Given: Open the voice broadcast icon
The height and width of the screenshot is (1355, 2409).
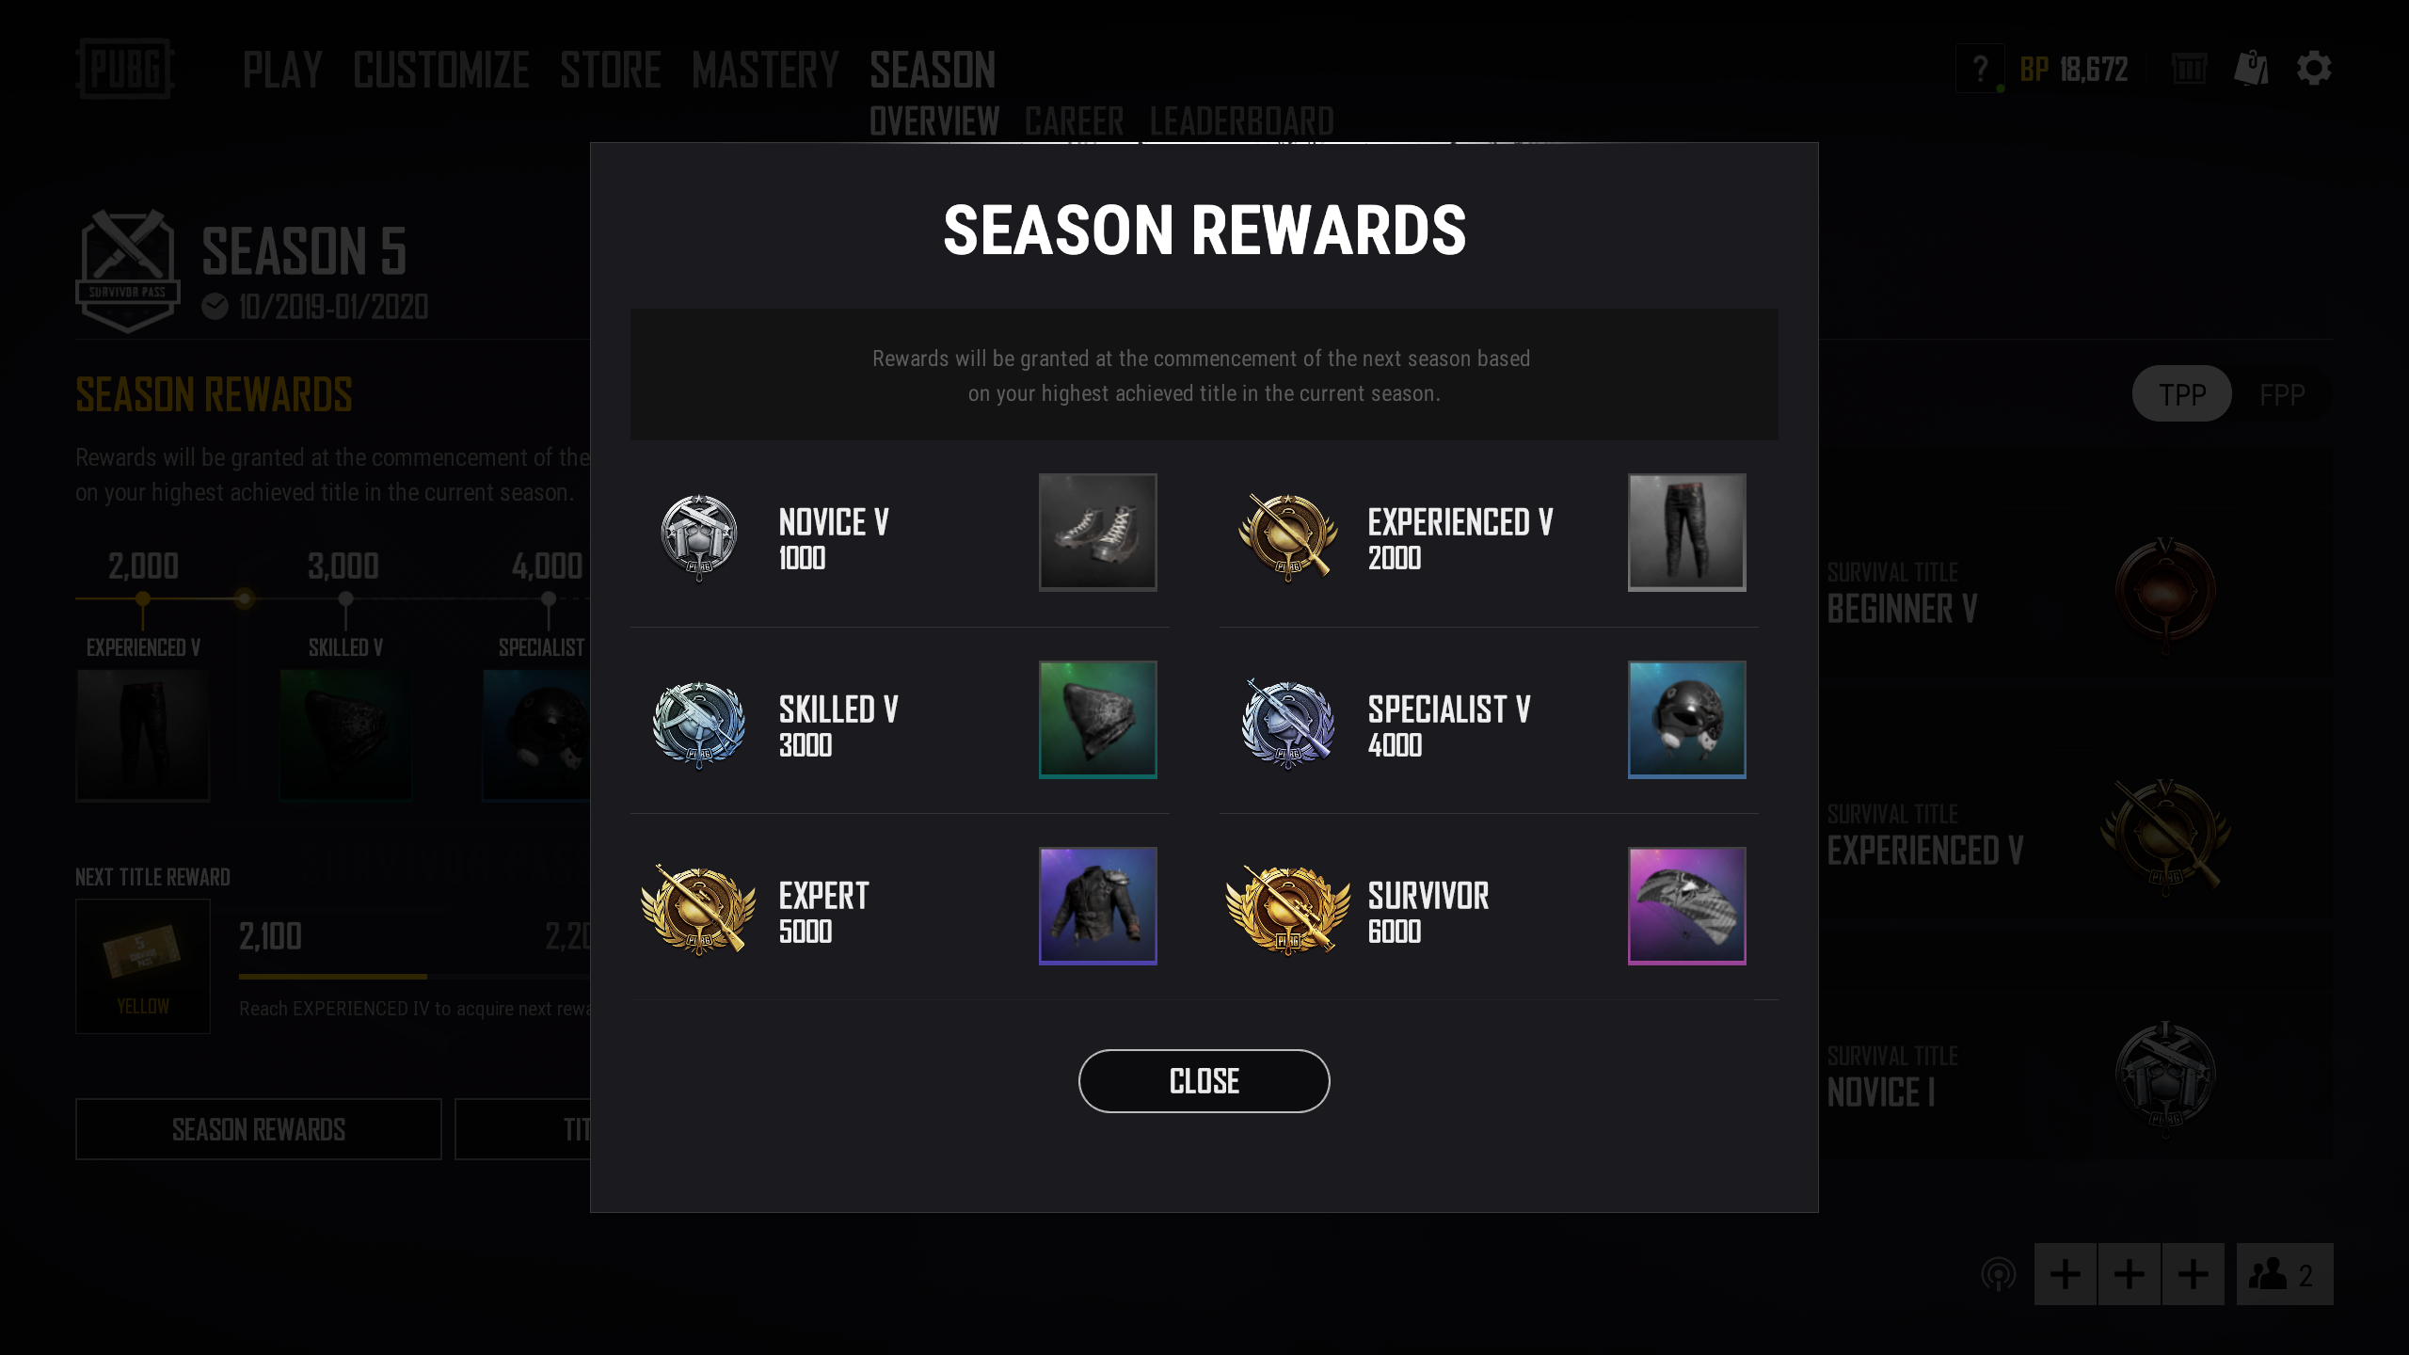Looking at the screenshot, I should (x=1999, y=1275).
